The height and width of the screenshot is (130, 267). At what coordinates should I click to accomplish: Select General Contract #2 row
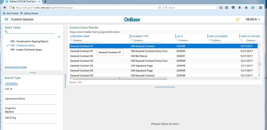[x=163, y=56]
